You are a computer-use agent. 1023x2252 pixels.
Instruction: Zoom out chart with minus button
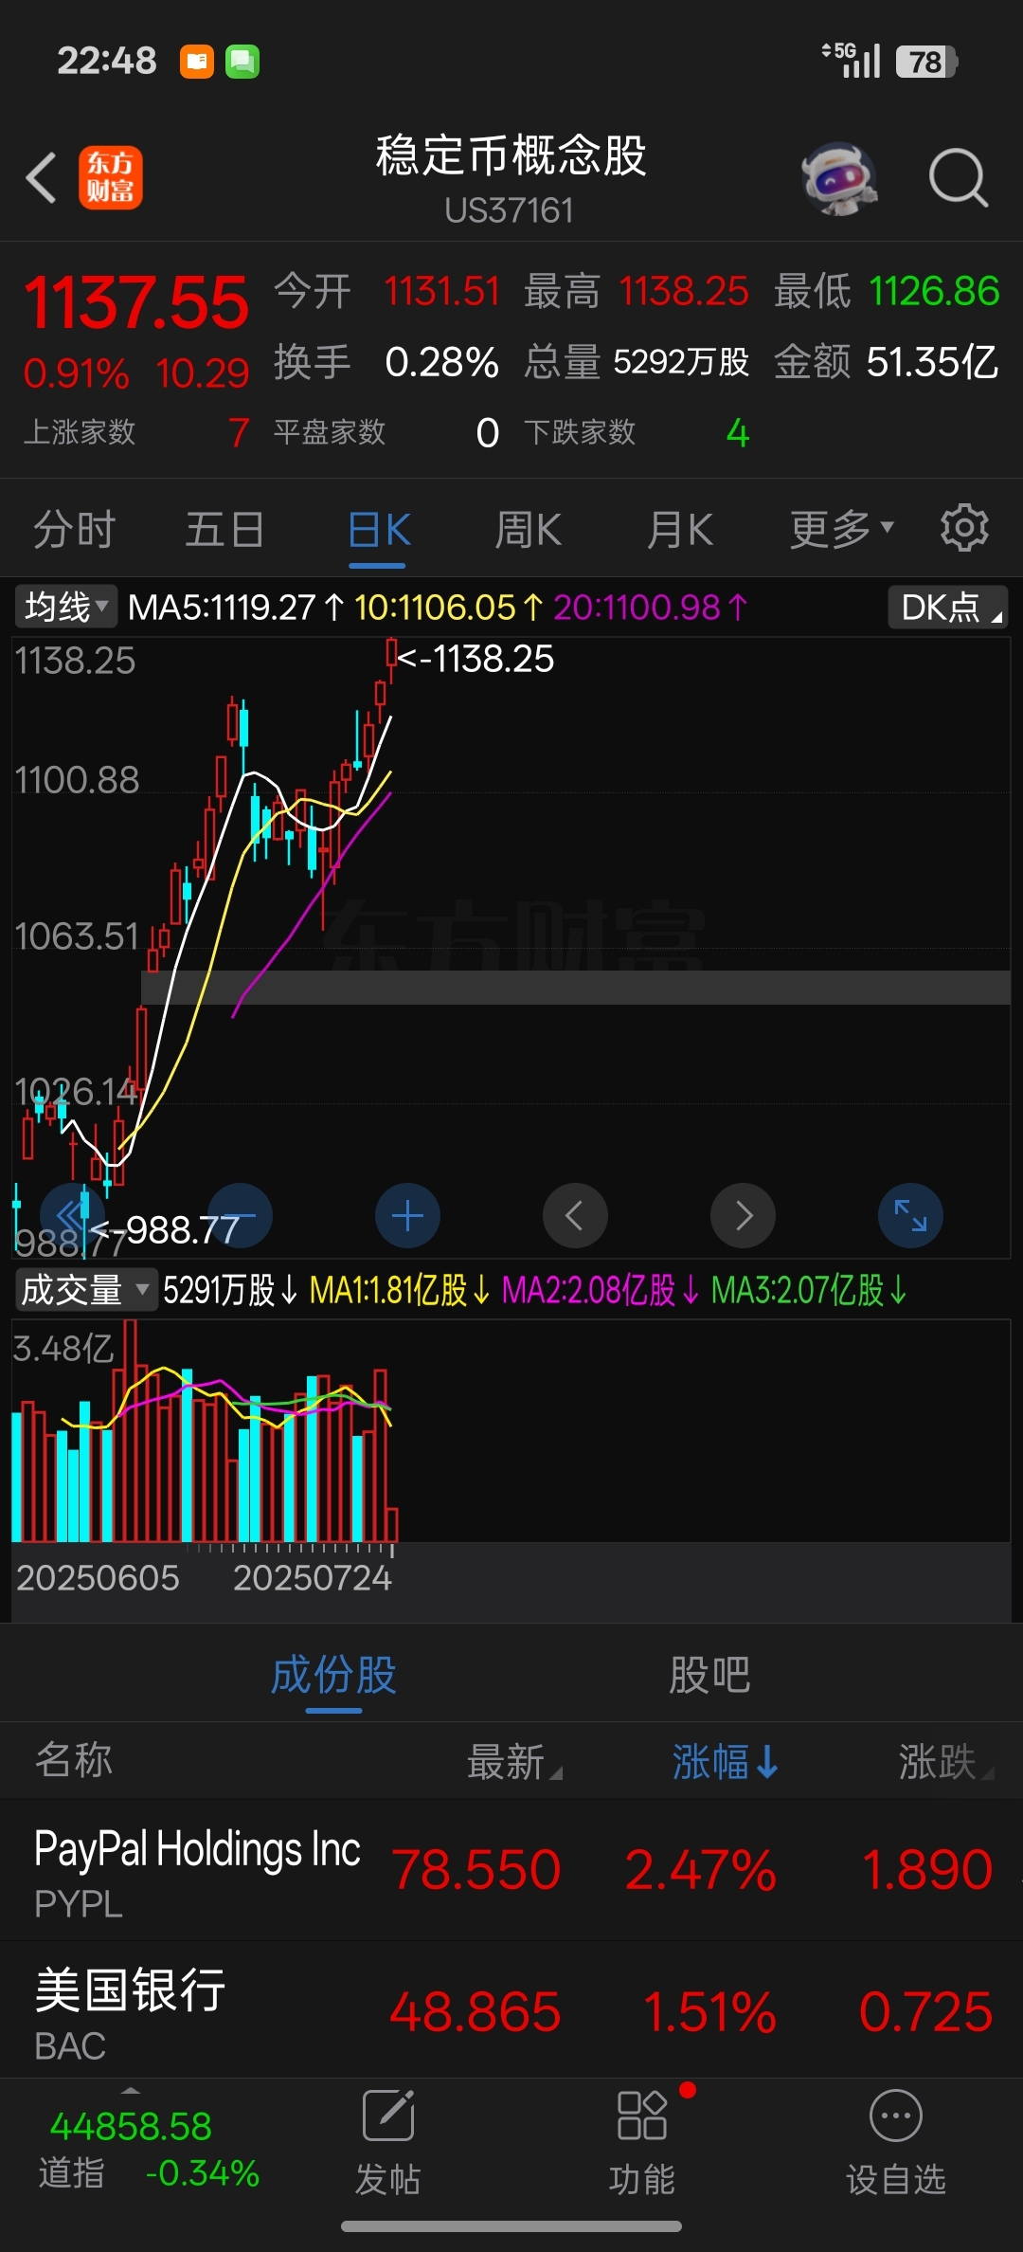click(x=240, y=1216)
